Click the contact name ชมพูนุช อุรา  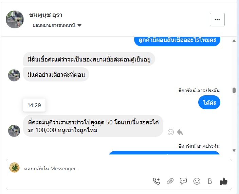[x=46, y=15]
